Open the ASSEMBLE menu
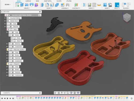The image size is (134, 101). (x=65, y=8)
